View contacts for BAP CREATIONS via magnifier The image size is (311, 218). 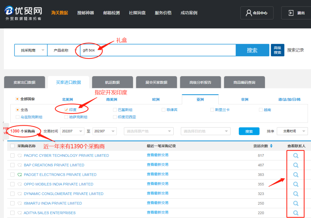295,165
